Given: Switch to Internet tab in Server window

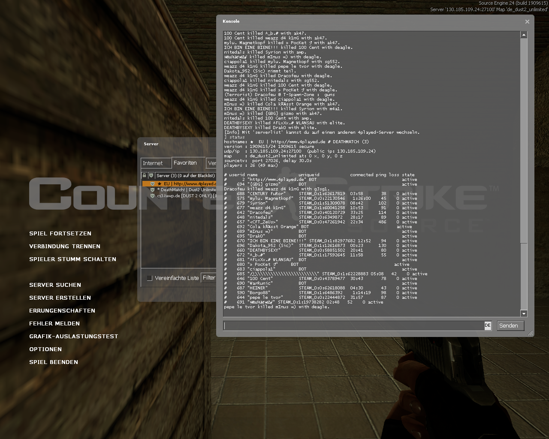Looking at the screenshot, I should click(156, 163).
